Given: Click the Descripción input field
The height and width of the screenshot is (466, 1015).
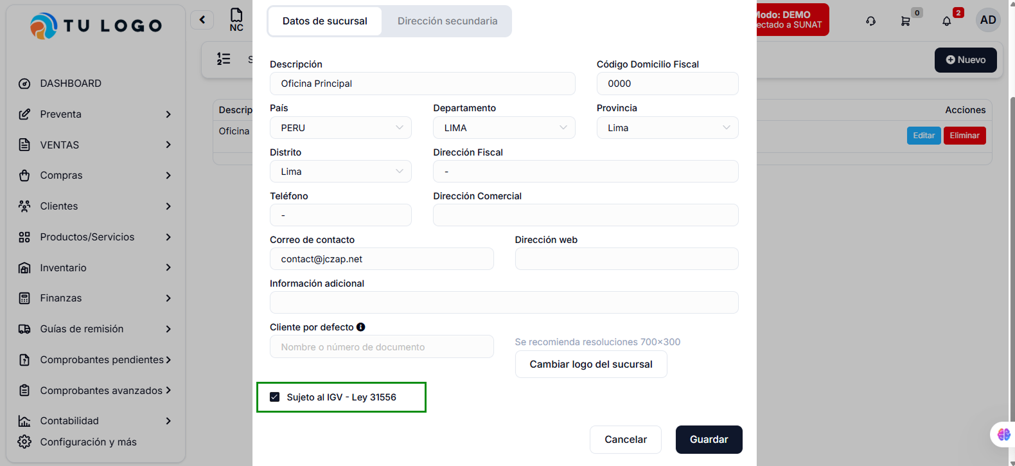Looking at the screenshot, I should (x=422, y=84).
